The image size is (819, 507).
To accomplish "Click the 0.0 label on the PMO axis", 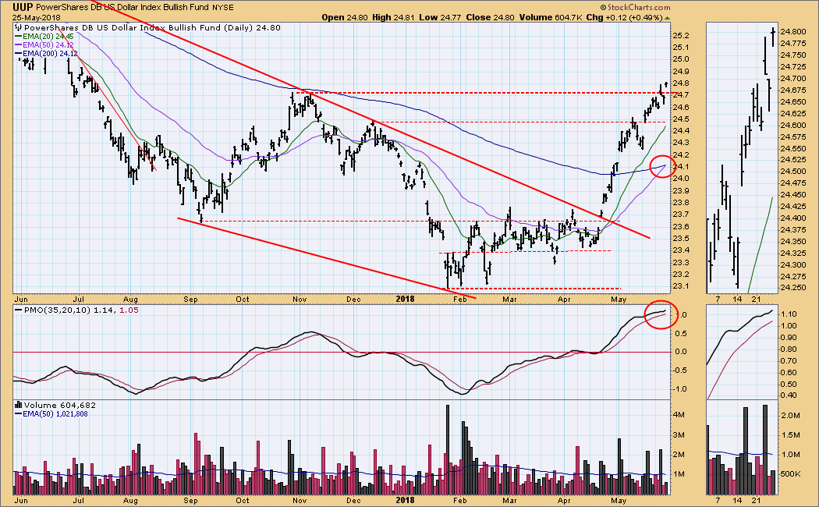I will (x=681, y=352).
